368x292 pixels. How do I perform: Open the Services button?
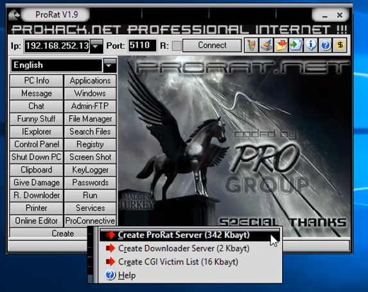[90, 208]
